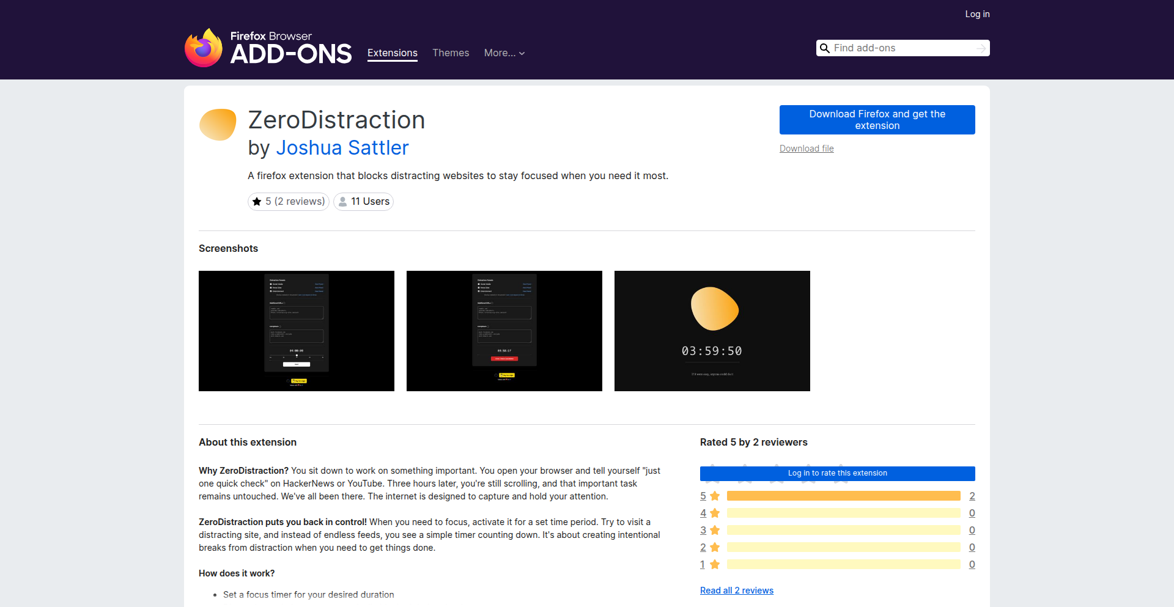Click the 3-star review count "0"
The height and width of the screenshot is (607, 1174).
972,530
